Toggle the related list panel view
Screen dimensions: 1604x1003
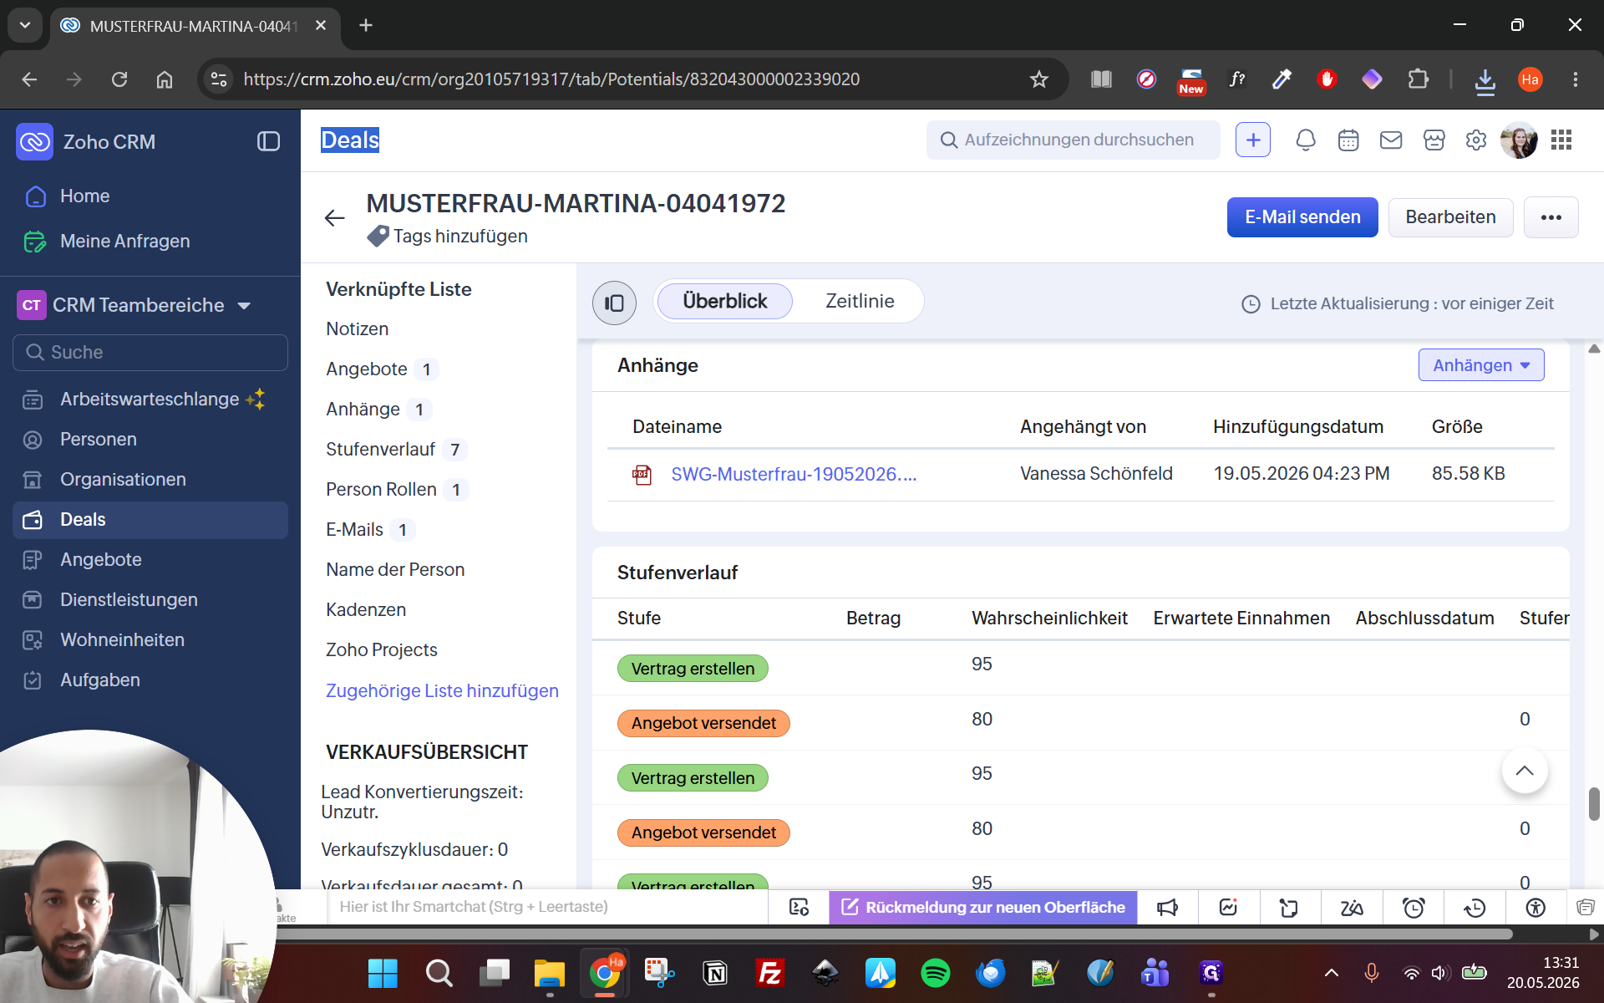click(614, 303)
